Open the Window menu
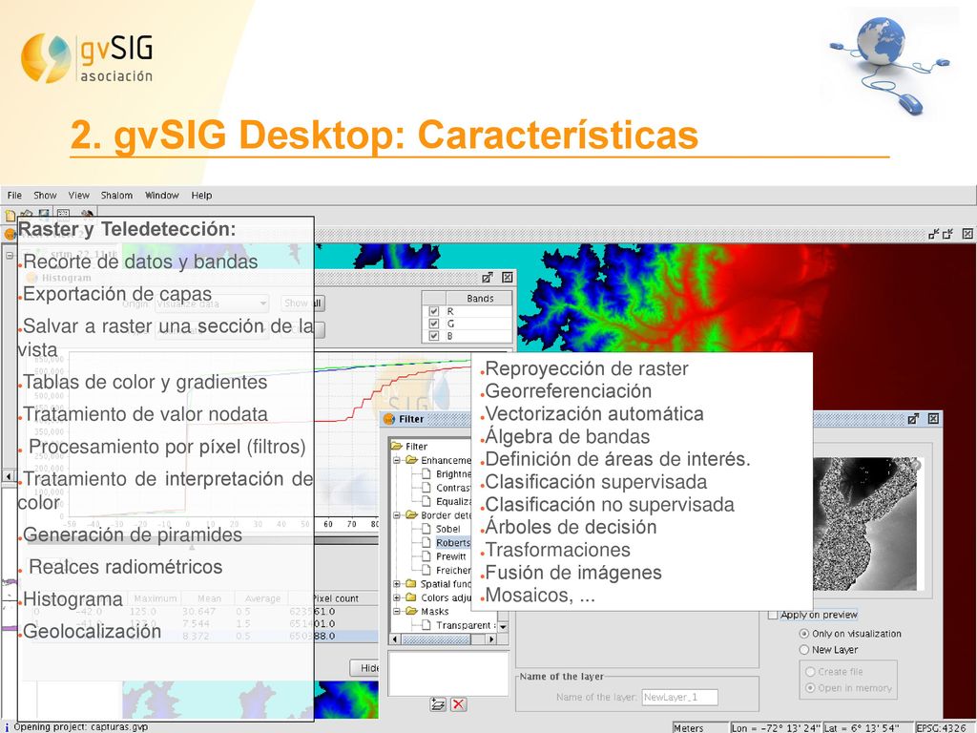This screenshot has height=733, width=977. pyautogui.click(x=162, y=195)
